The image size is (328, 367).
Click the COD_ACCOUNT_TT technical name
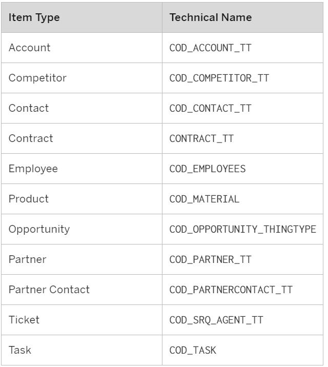coord(211,48)
